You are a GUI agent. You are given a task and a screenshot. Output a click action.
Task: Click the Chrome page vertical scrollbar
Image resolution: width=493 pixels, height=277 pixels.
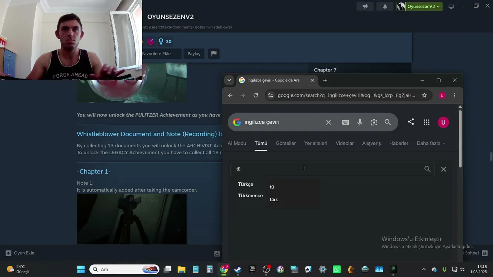460,139
